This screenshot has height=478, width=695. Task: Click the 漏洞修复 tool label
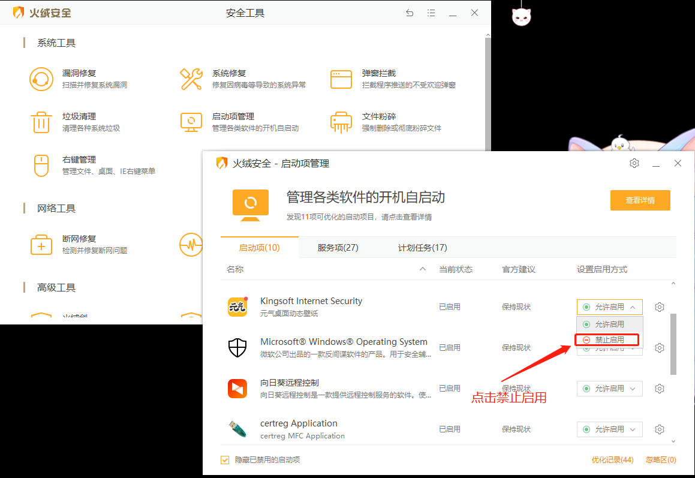click(x=79, y=73)
